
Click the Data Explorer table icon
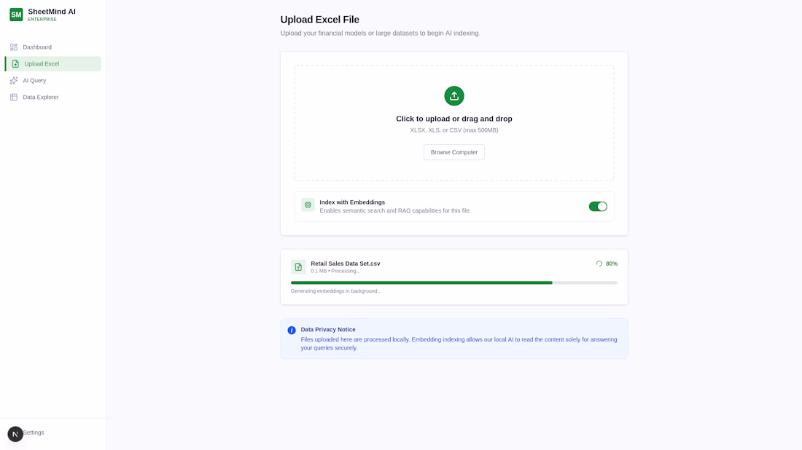[x=14, y=97]
